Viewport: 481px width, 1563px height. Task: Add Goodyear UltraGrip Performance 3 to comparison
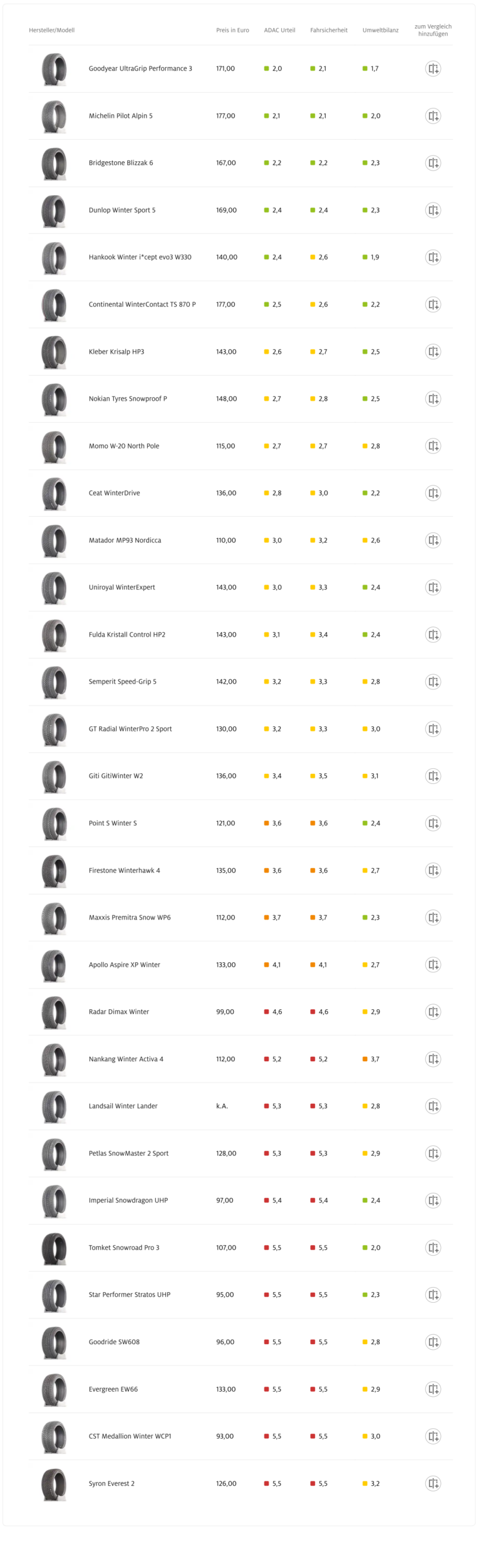pyautogui.click(x=433, y=69)
